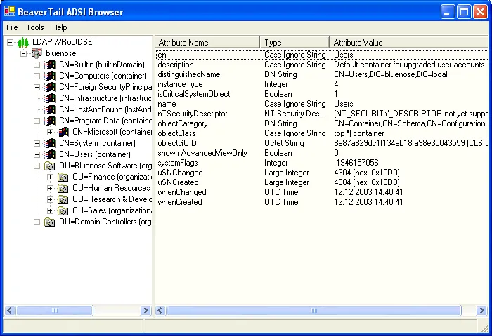492x336 pixels.
Task: Click the OU=Bluenose Software folder icon
Action: (x=50, y=166)
